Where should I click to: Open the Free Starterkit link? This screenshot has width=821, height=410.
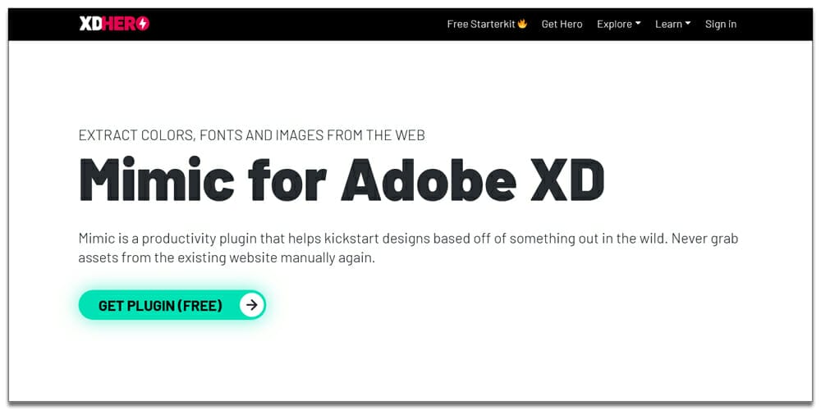(x=480, y=24)
